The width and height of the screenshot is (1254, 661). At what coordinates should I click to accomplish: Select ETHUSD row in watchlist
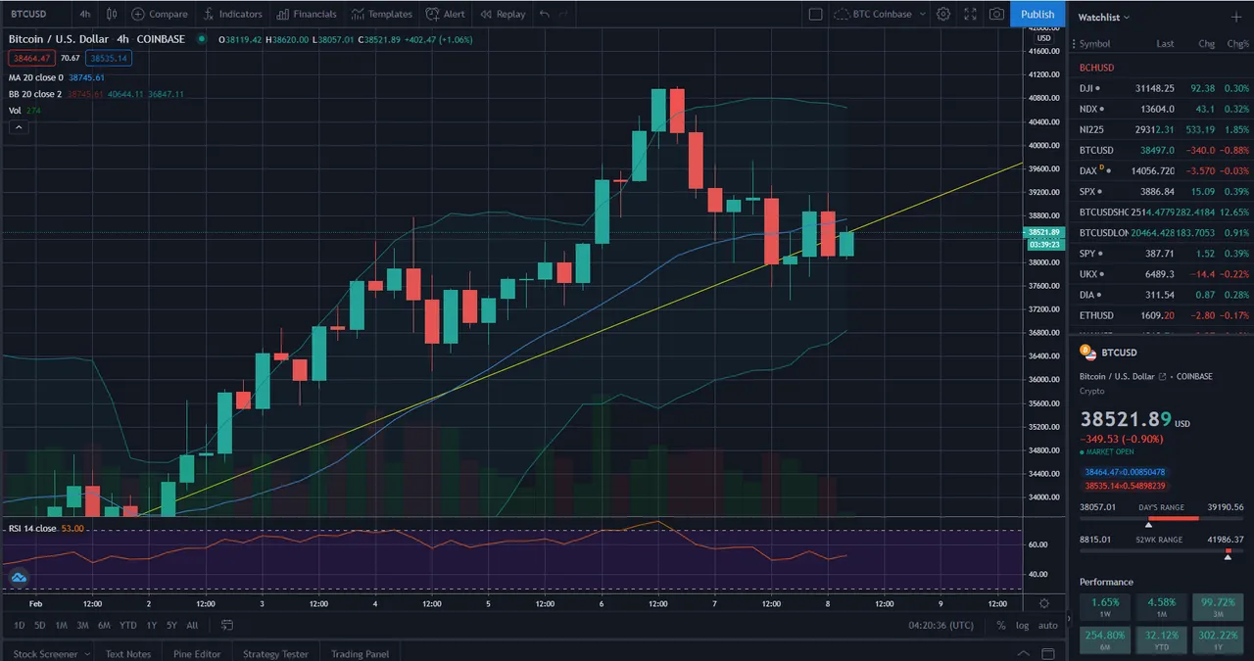point(1161,315)
